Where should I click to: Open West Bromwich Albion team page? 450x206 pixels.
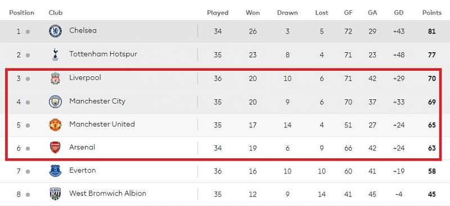tap(107, 194)
